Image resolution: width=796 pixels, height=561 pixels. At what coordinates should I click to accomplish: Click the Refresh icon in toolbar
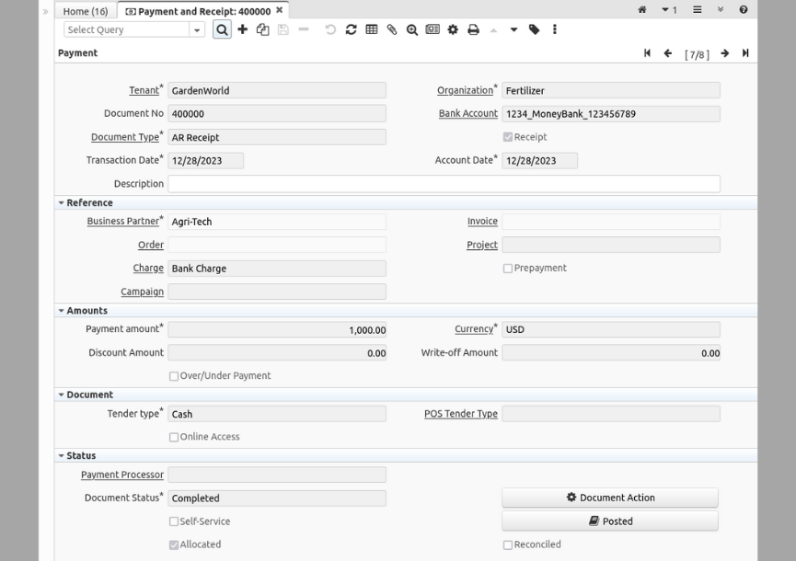[351, 29]
